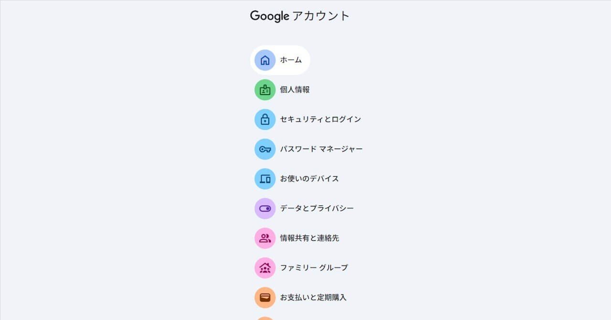Screen dimensions: 611x320
Task: Open the お使いのデバイス entry
Action: point(308,179)
